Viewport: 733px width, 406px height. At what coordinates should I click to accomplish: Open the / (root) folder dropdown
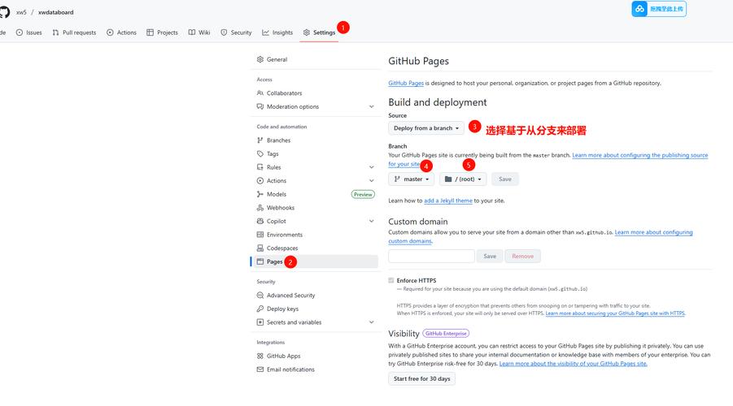tap(463, 179)
